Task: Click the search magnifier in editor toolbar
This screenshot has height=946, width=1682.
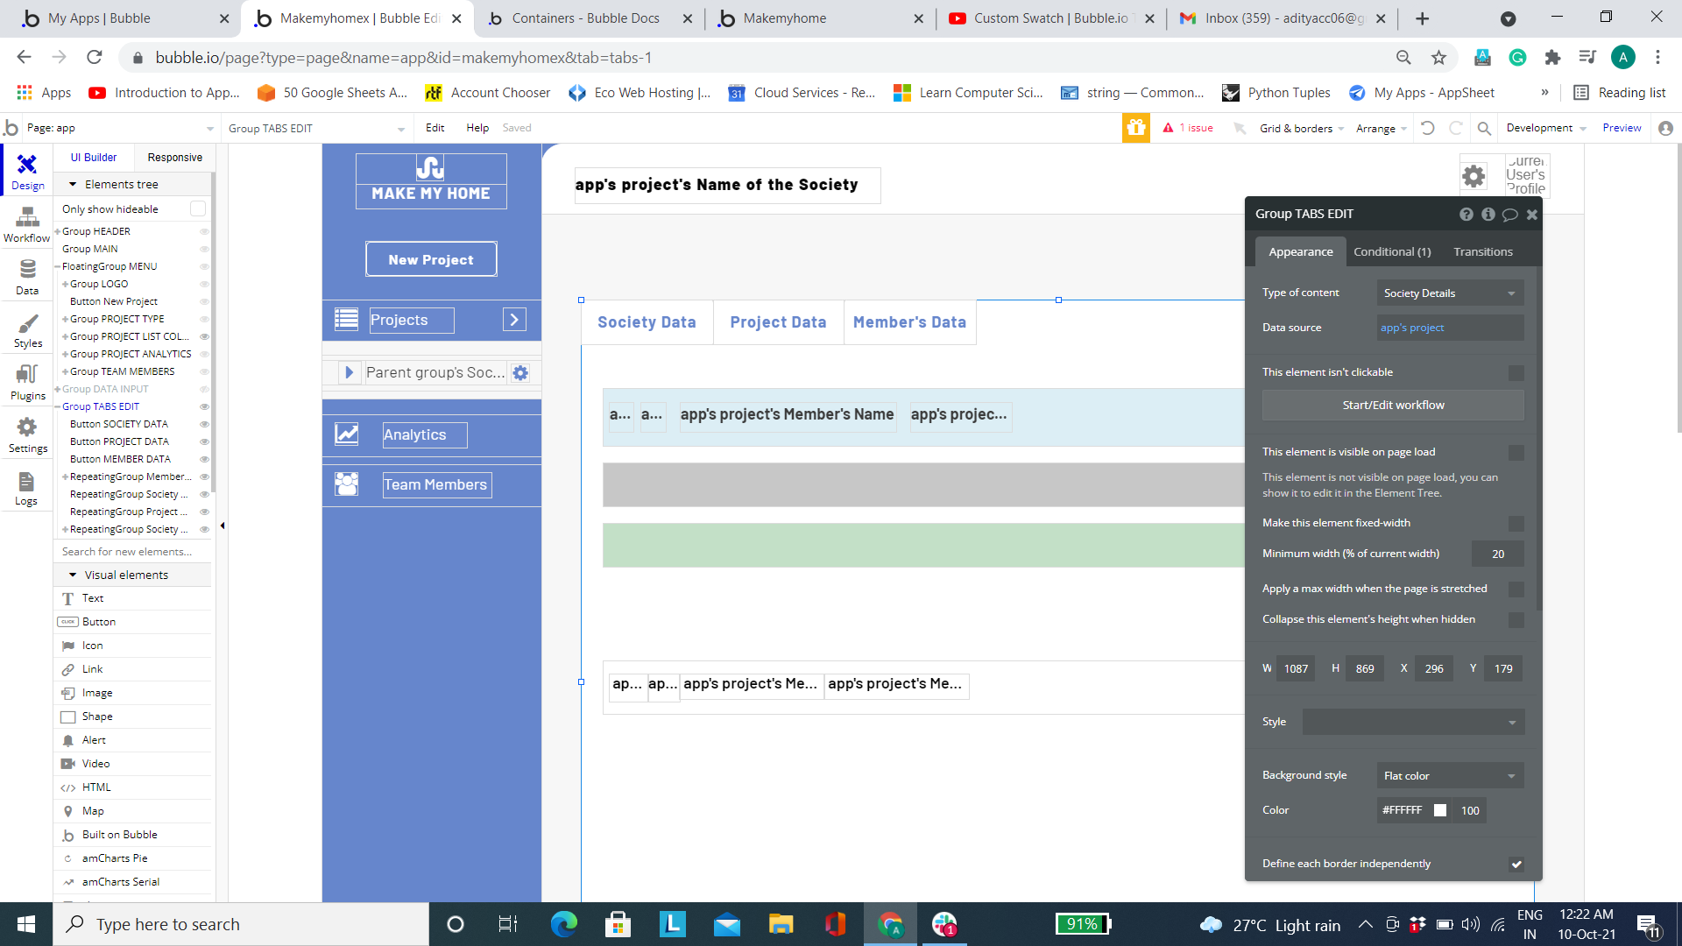Action: [1484, 128]
